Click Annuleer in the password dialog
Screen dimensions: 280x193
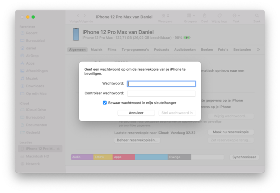point(136,113)
